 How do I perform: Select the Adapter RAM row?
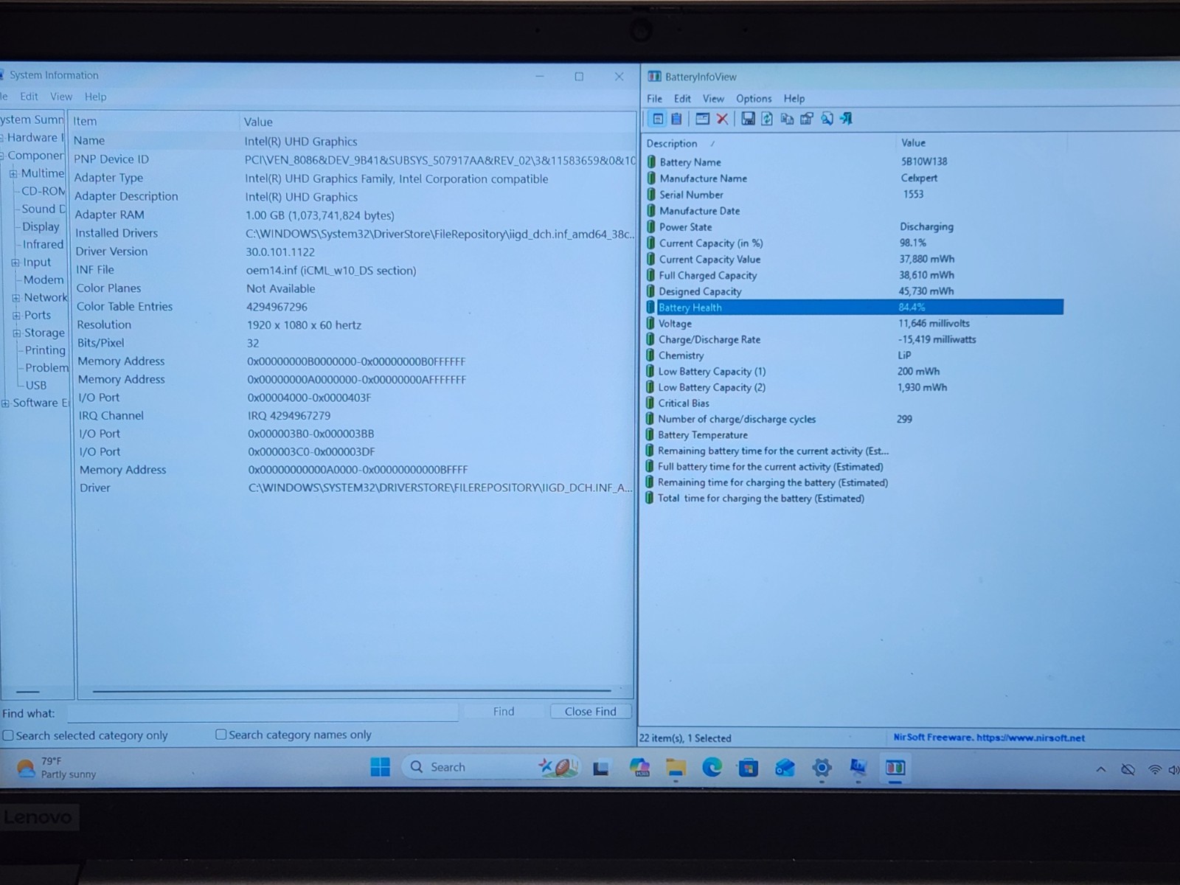[x=354, y=215]
